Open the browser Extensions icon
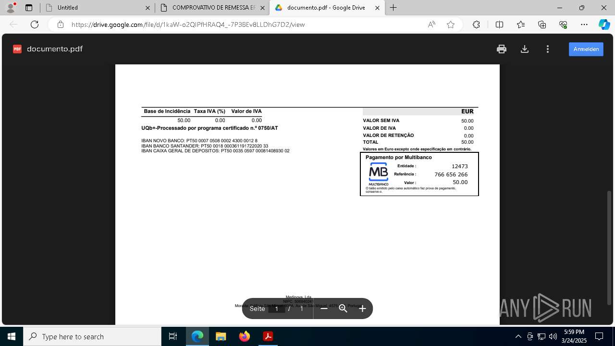 [476, 25]
